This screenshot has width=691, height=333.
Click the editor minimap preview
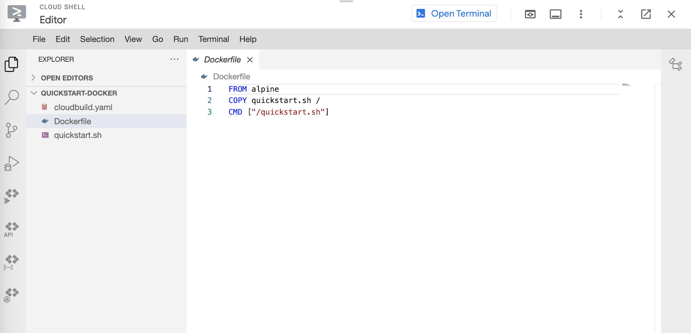click(626, 84)
